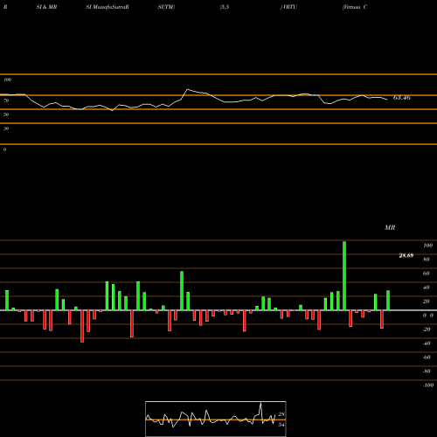Viewport: 437px width, 437px height.
Task: Click the MR axis label -100
Action: [x=428, y=385]
